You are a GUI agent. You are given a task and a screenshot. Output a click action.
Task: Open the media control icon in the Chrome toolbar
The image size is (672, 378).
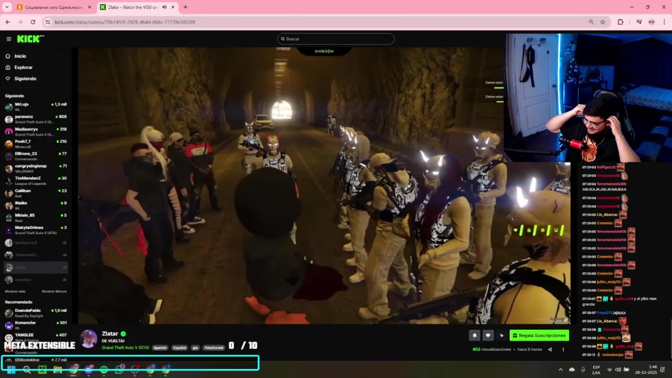pyautogui.click(x=639, y=22)
